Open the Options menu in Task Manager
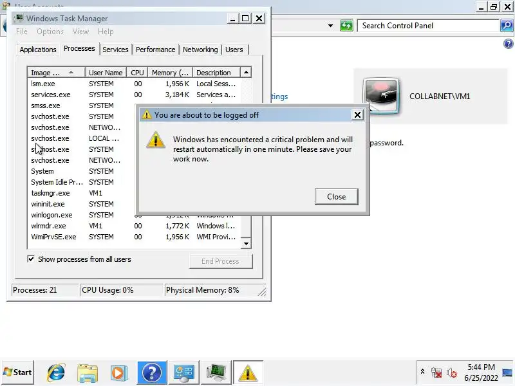Image resolution: width=515 pixels, height=386 pixels. pos(50,32)
